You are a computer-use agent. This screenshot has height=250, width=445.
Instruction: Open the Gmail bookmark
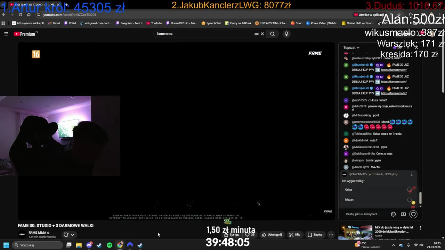[54, 23]
